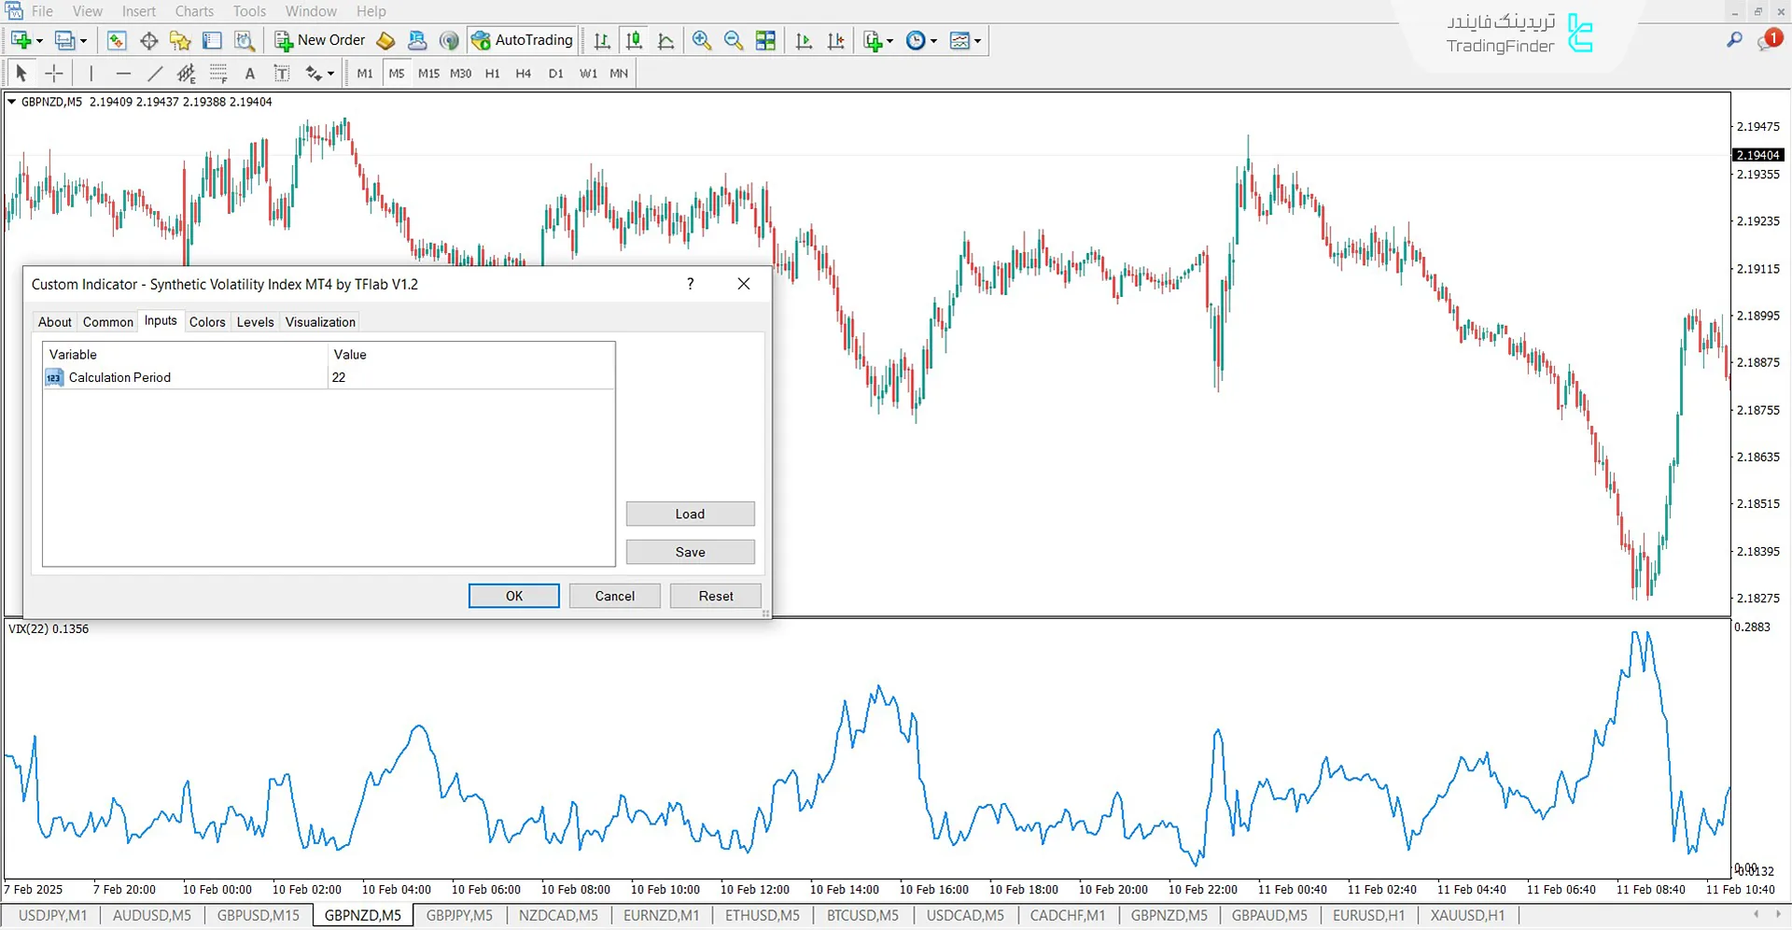Open the Navigator panel
1792x930 pixels.
(180, 40)
